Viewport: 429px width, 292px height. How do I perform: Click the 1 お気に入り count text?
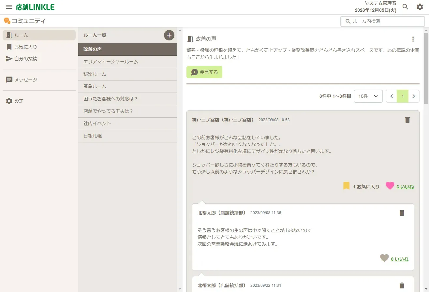pyautogui.click(x=366, y=187)
